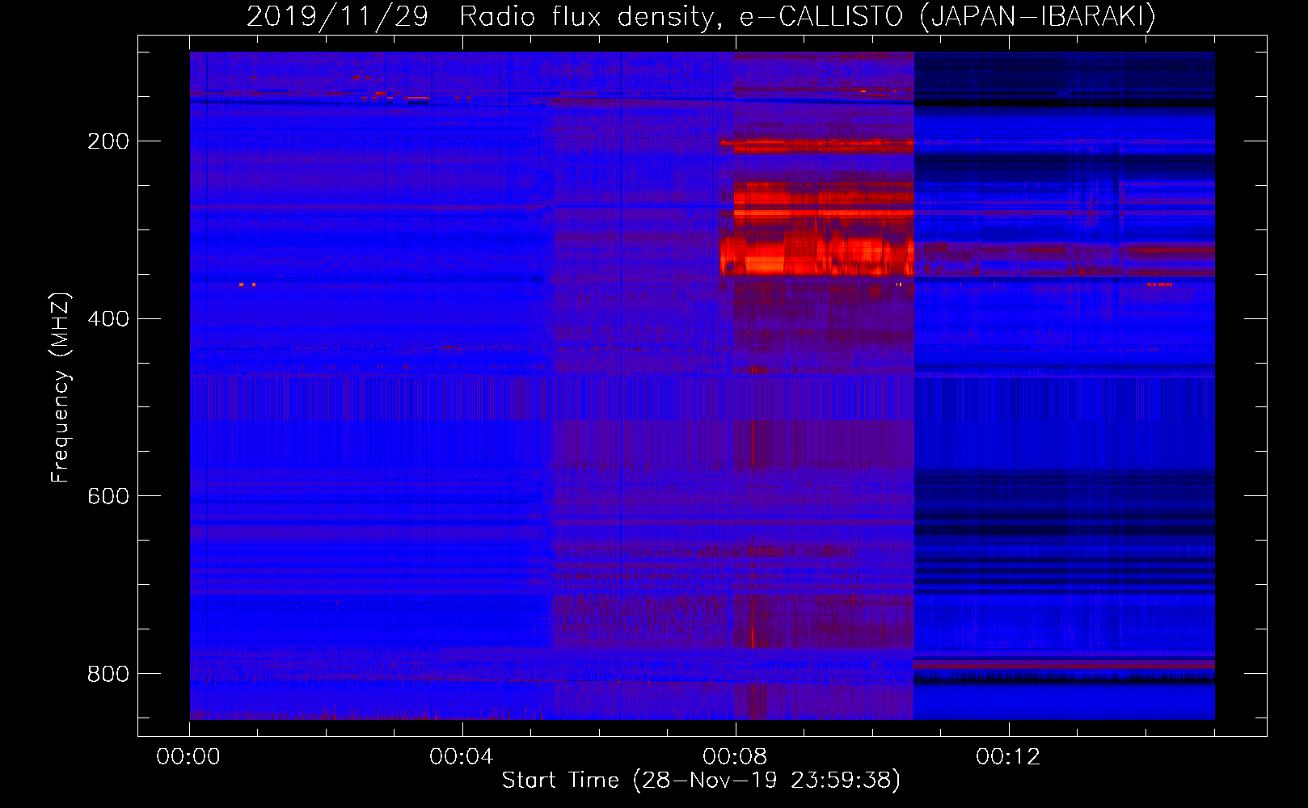The image size is (1308, 808).
Task: Click the 600 frequency tick label
Action: click(108, 495)
